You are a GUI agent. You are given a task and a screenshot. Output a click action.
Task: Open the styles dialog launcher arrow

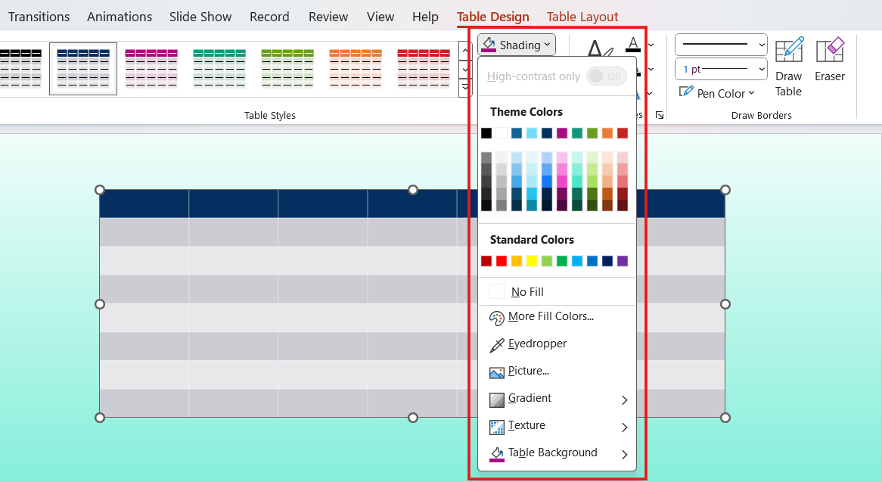coord(659,115)
